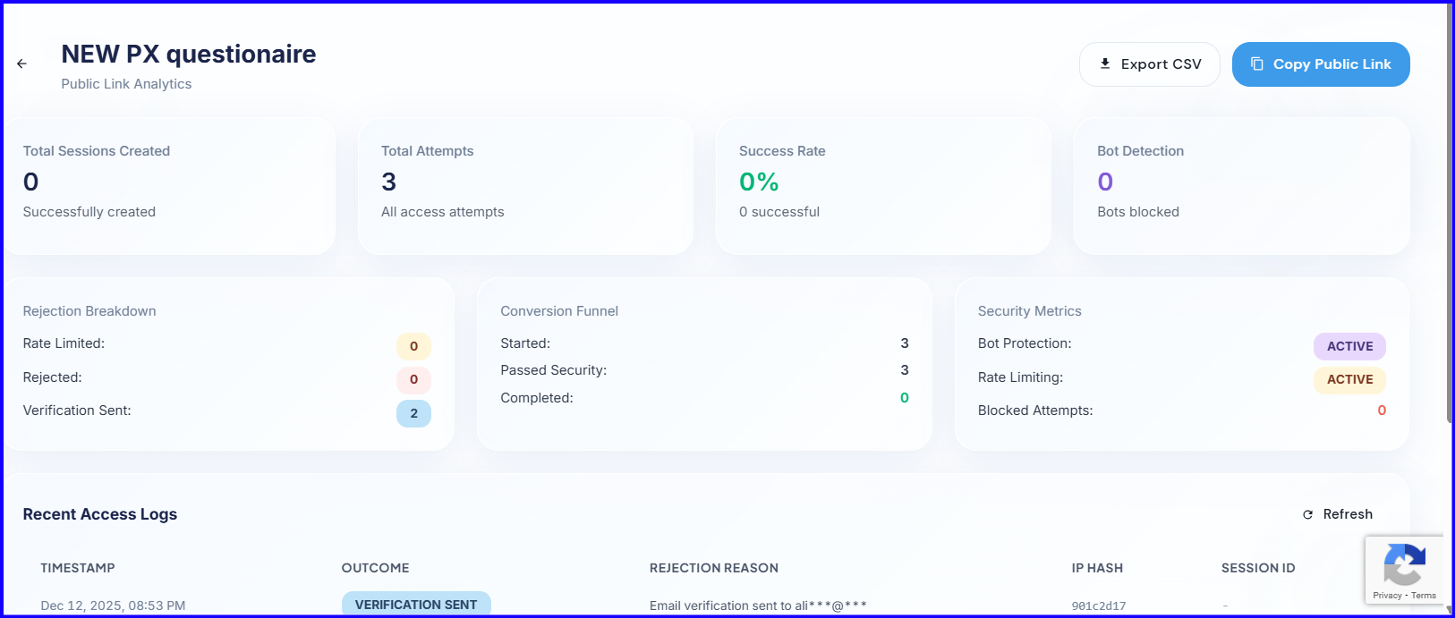Click the All access attempts caption
Screen dimensions: 1455x618
tap(443, 212)
